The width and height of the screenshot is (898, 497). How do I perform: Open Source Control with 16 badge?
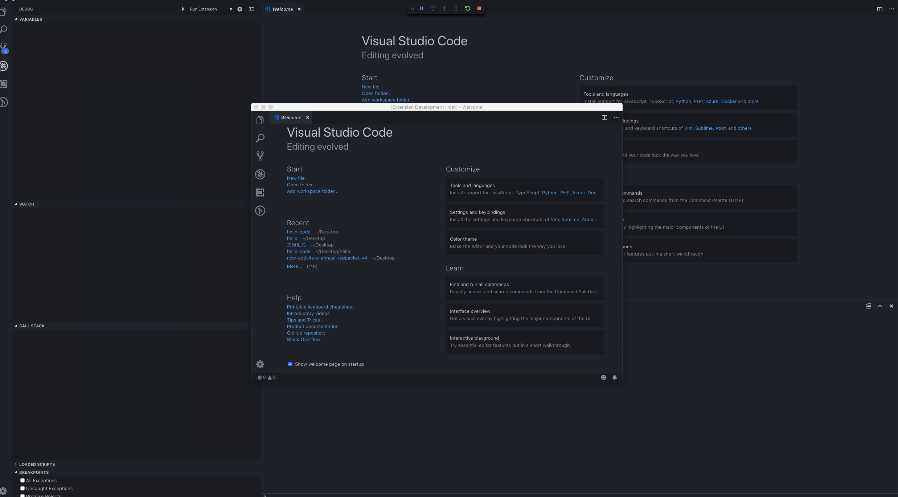pyautogui.click(x=4, y=48)
